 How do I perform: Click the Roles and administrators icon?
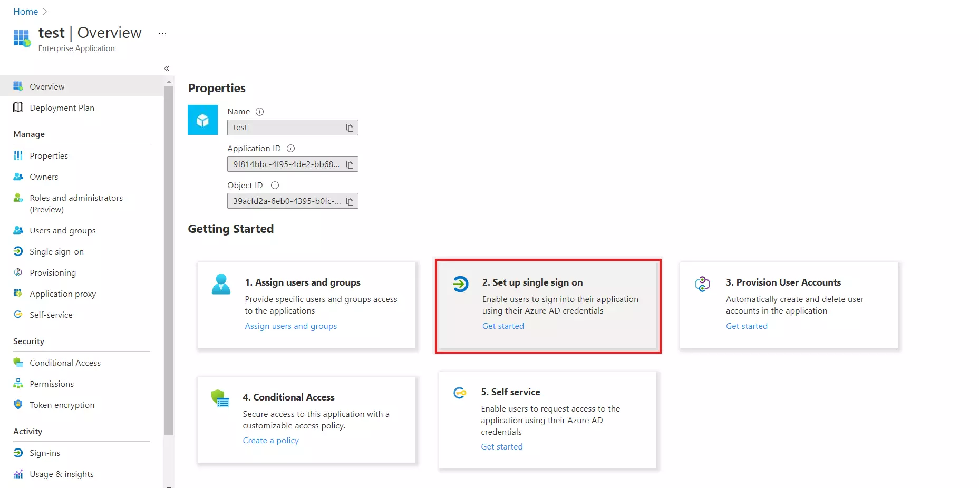pyautogui.click(x=18, y=198)
